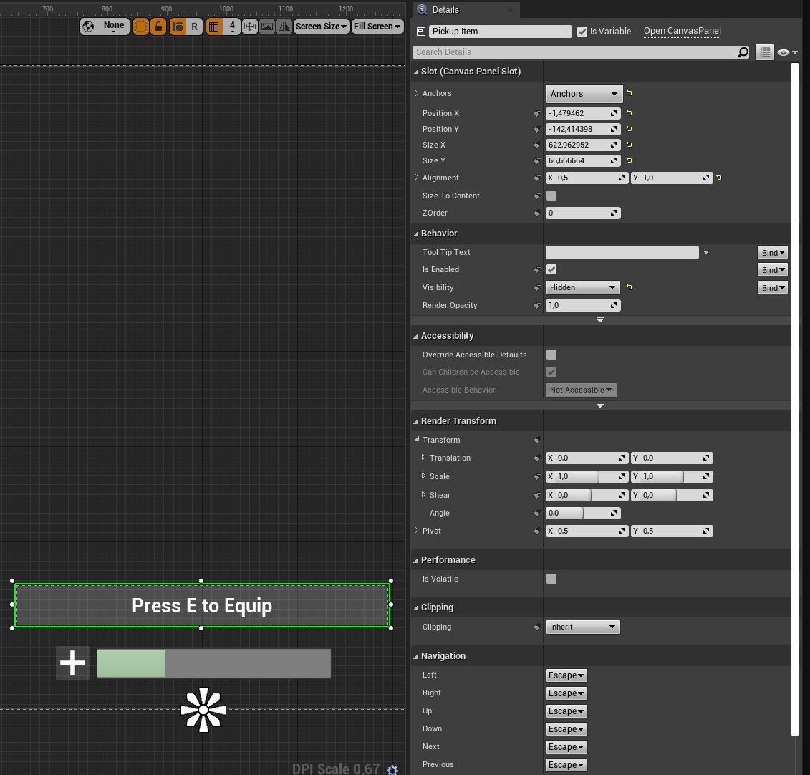
Task: Click animation key icon beside ZOrder
Action: tap(536, 213)
